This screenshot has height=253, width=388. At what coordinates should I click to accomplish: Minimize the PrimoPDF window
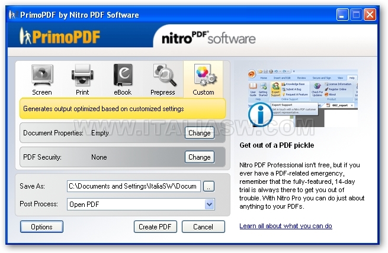tap(342, 15)
